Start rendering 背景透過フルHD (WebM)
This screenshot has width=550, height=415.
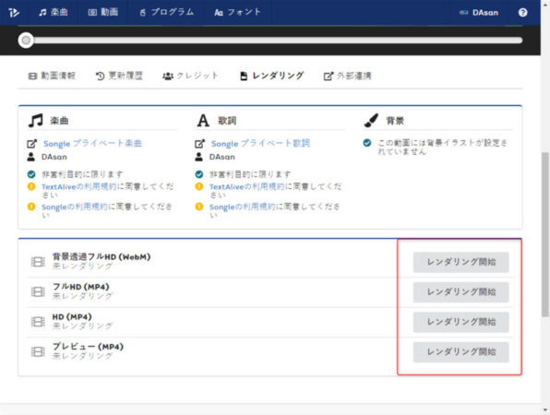click(460, 262)
